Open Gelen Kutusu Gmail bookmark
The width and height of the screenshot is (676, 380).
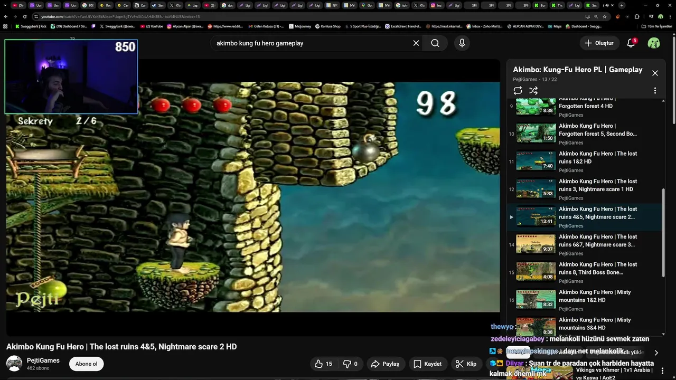coord(266,26)
